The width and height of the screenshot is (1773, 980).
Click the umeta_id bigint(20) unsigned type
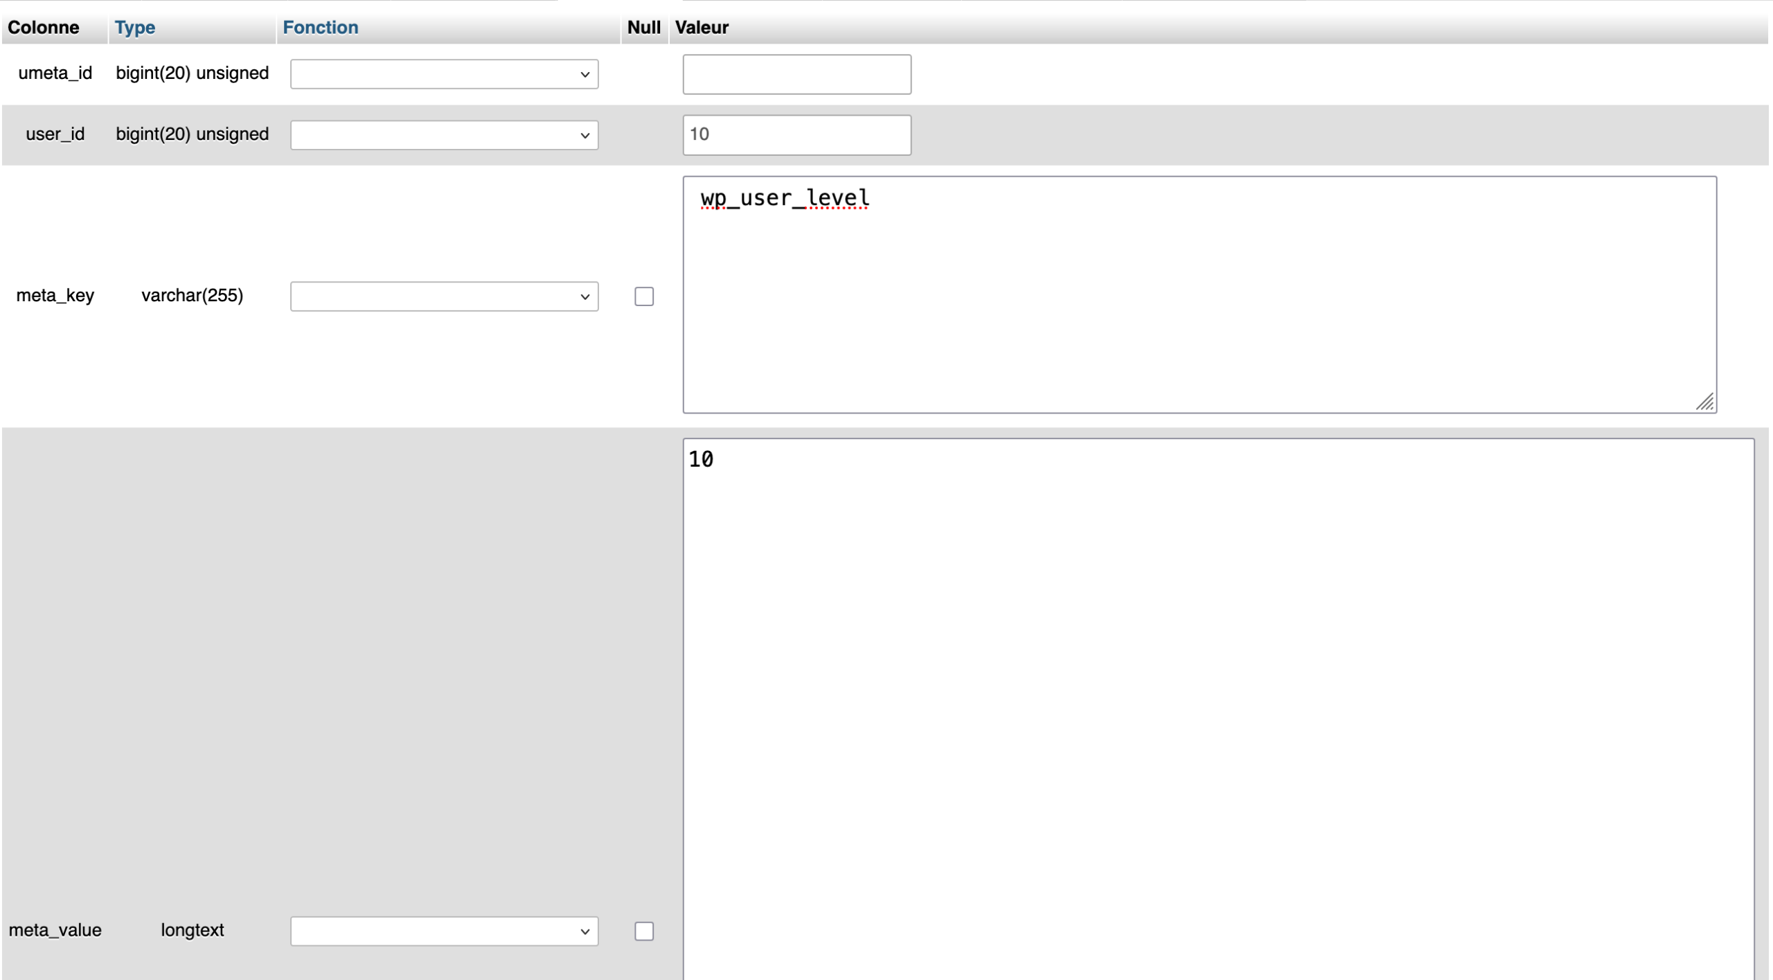(x=193, y=73)
